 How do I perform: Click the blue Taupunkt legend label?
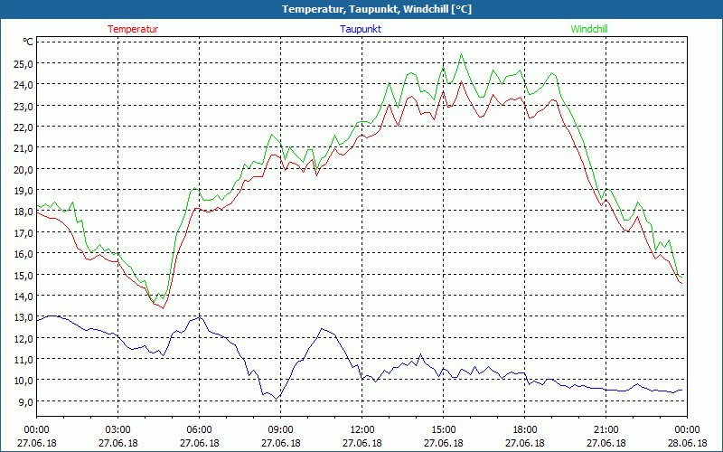(x=361, y=29)
